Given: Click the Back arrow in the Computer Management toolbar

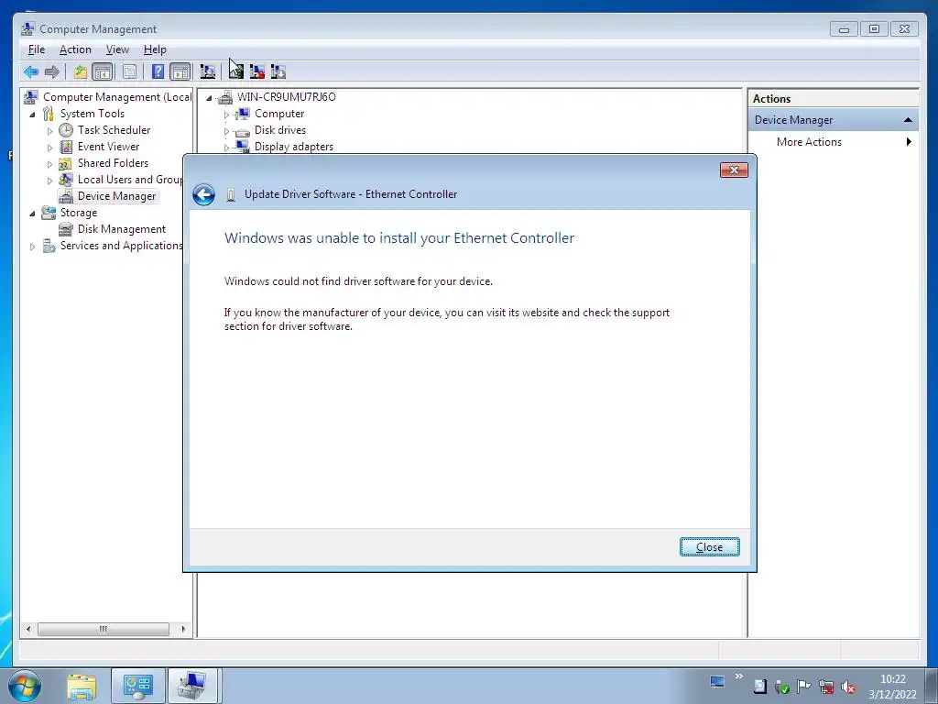Looking at the screenshot, I should (x=31, y=71).
